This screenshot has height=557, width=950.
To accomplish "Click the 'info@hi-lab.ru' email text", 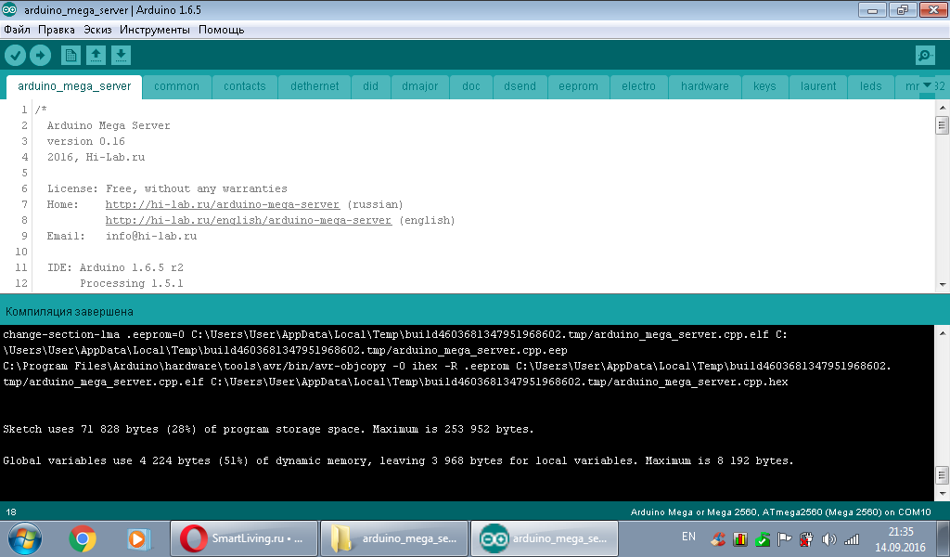I will click(151, 237).
